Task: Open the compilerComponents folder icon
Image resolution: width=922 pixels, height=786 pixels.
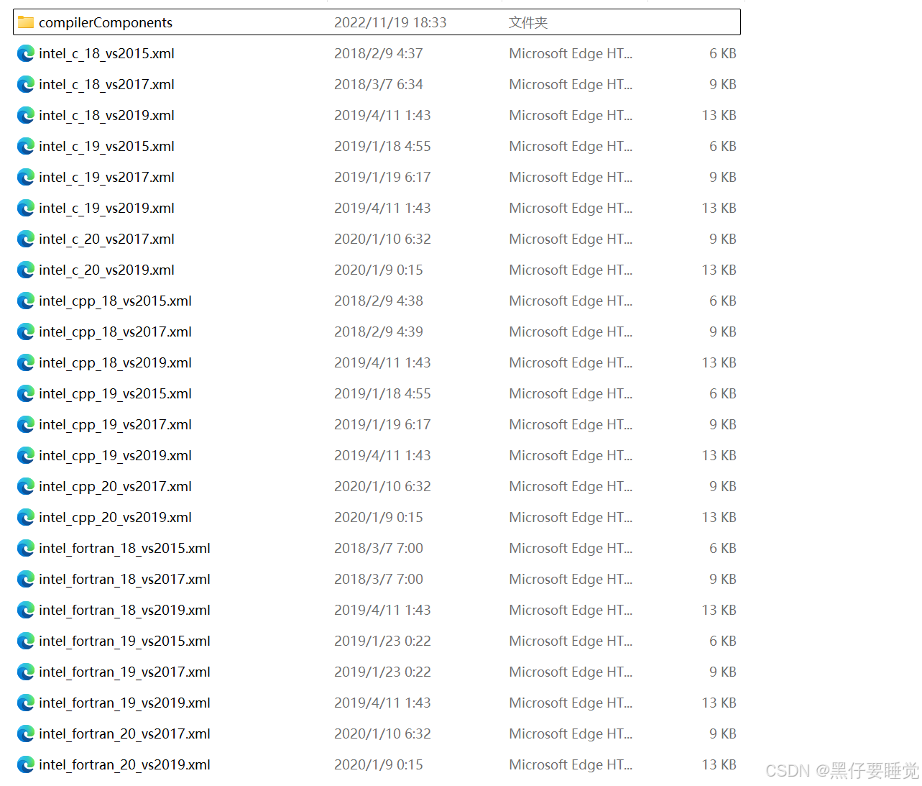Action: coord(26,22)
